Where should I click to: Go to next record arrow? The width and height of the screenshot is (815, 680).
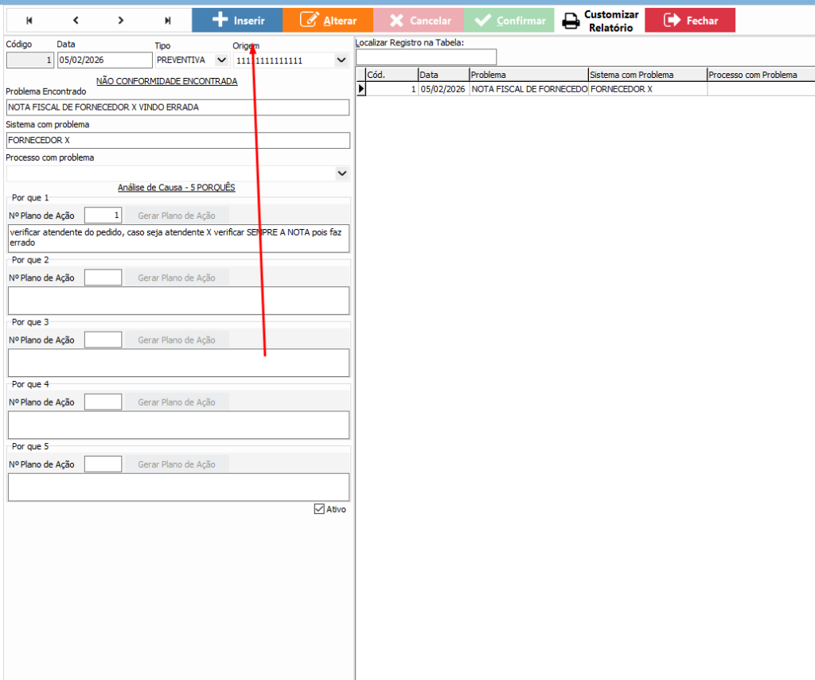(121, 21)
